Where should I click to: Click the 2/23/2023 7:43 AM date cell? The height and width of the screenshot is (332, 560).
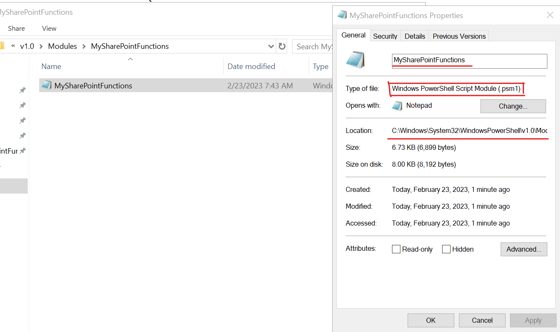click(x=260, y=85)
